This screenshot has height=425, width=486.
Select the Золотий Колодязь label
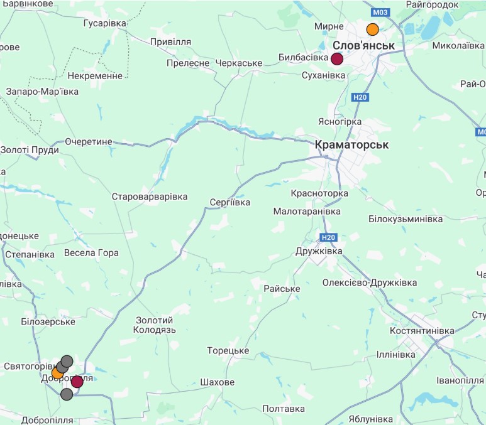tap(155, 325)
